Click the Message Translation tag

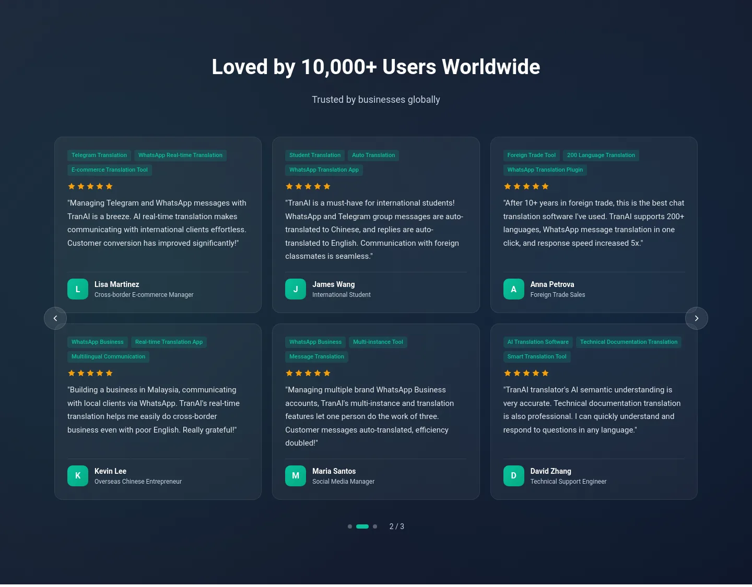coord(317,357)
